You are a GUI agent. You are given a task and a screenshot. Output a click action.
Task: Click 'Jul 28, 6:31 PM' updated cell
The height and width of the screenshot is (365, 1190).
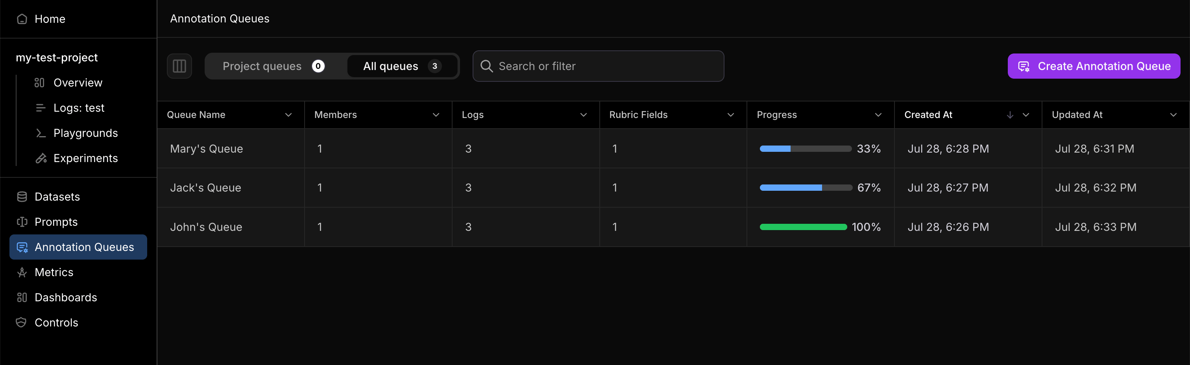point(1094,149)
